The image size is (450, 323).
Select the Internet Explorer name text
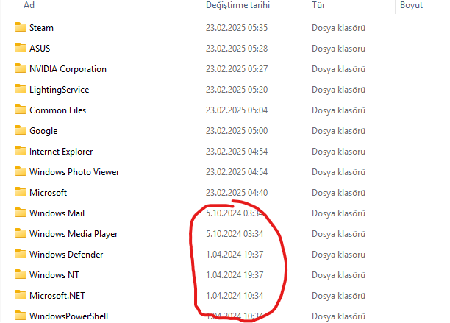[61, 152]
